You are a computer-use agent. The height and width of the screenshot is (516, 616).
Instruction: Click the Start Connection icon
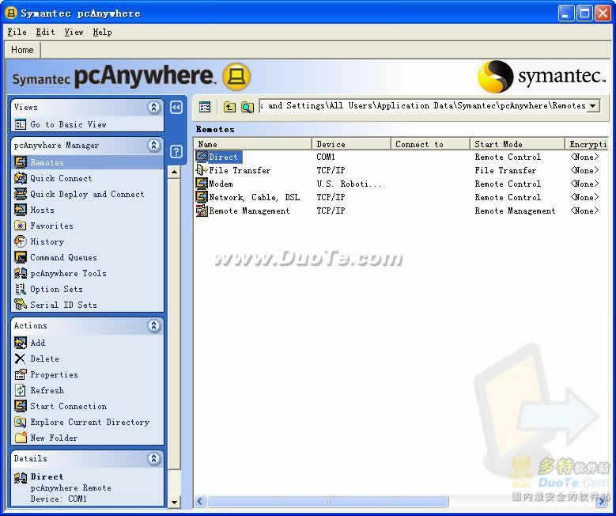tap(21, 406)
